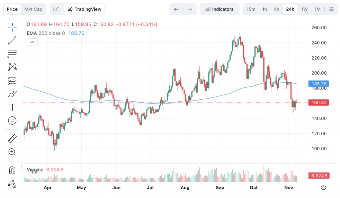Toggle magnet mode snapping
The width and height of the screenshot is (340, 198).
(12, 170)
